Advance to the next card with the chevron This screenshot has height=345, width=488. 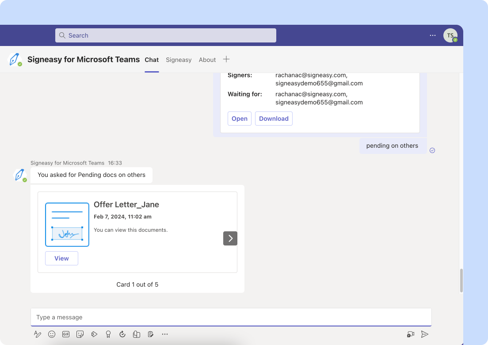coord(230,238)
